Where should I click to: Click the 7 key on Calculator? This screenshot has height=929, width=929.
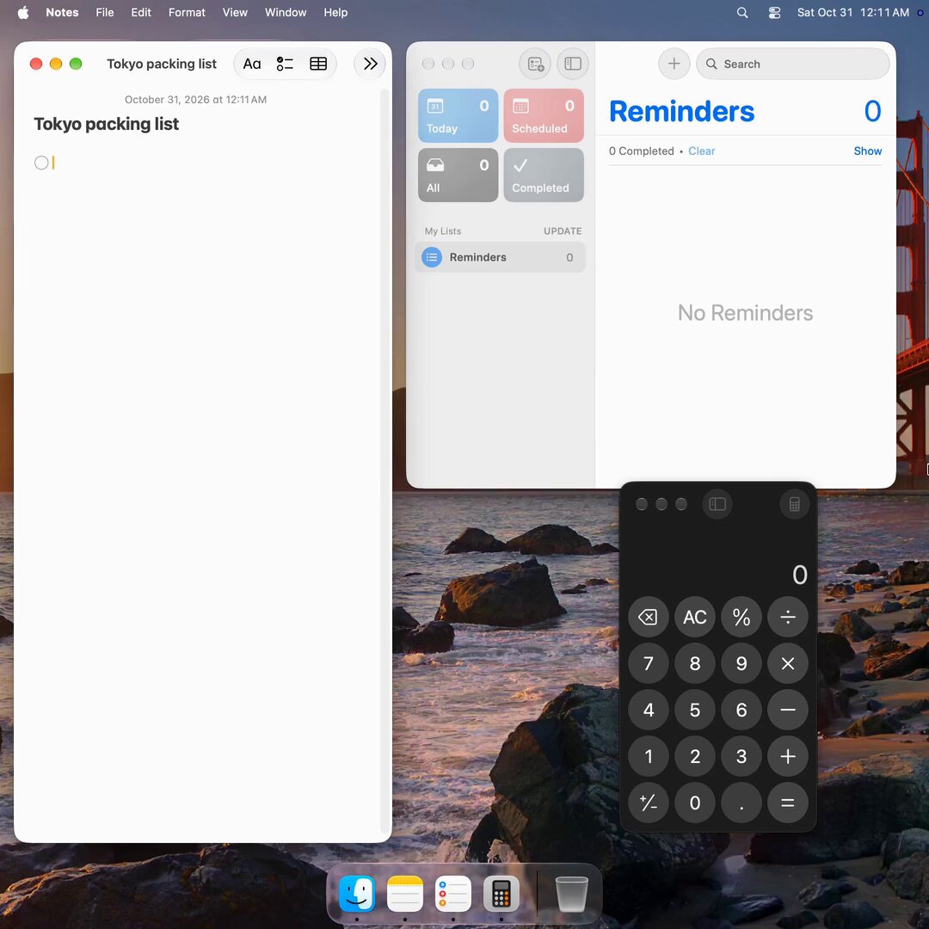coord(649,663)
